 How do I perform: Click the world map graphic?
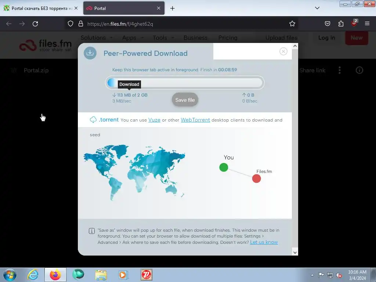[x=134, y=172]
